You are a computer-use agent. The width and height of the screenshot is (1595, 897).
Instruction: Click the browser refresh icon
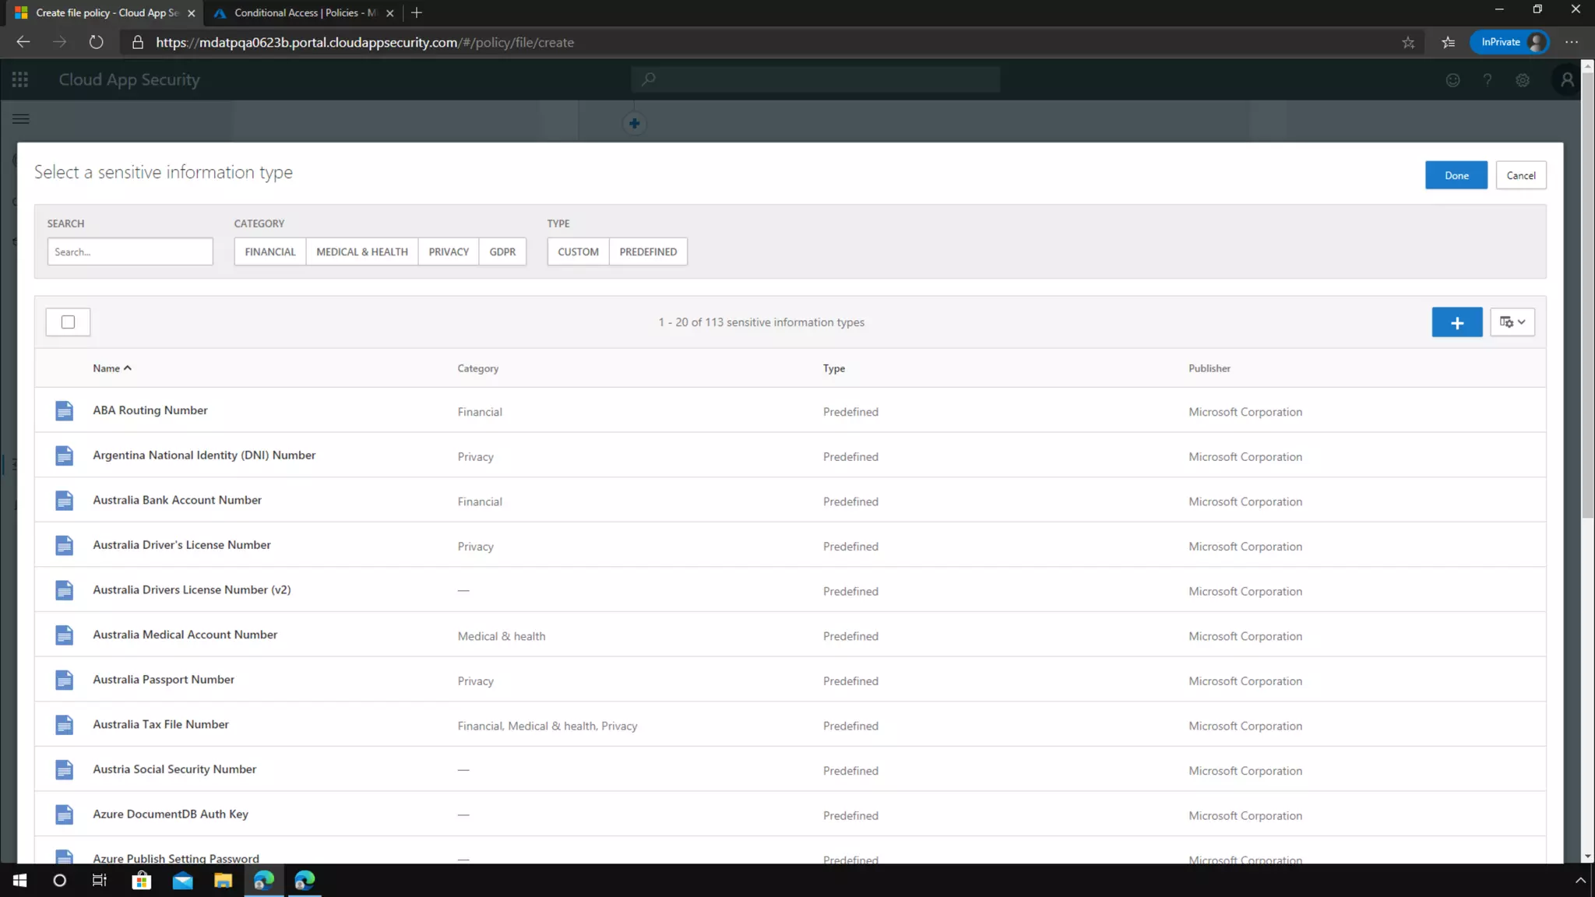click(x=96, y=42)
